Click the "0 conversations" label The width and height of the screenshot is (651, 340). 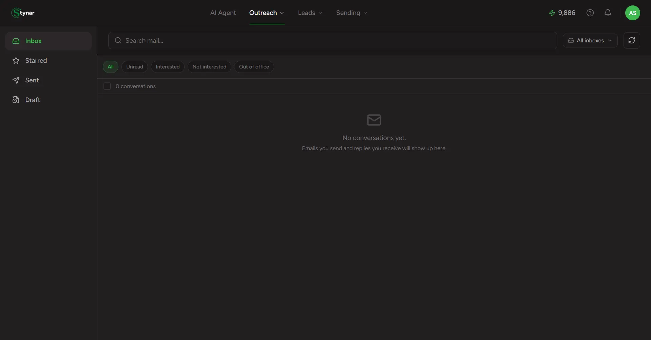[136, 86]
